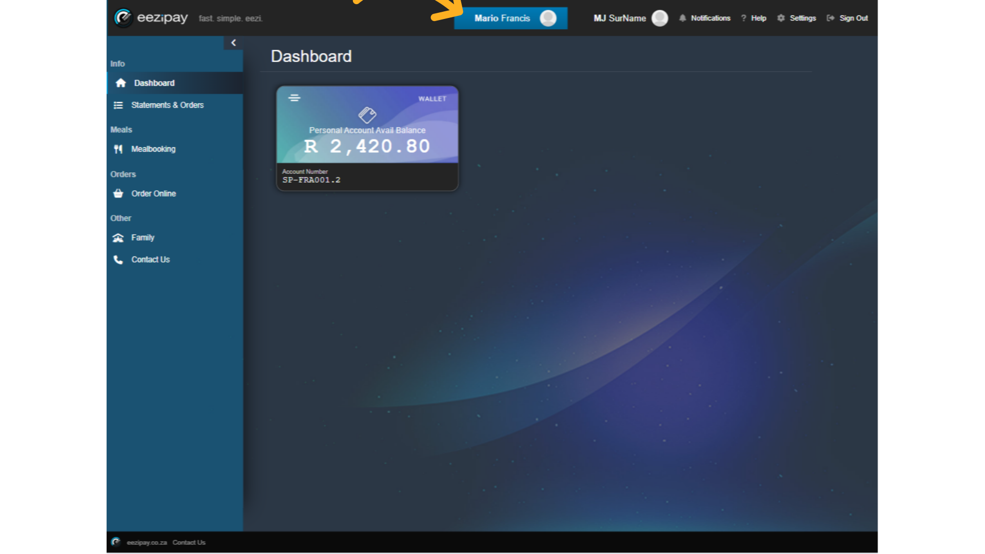The width and height of the screenshot is (985, 554).
Task: Click the MJ SurName avatar image
Action: pos(660,18)
